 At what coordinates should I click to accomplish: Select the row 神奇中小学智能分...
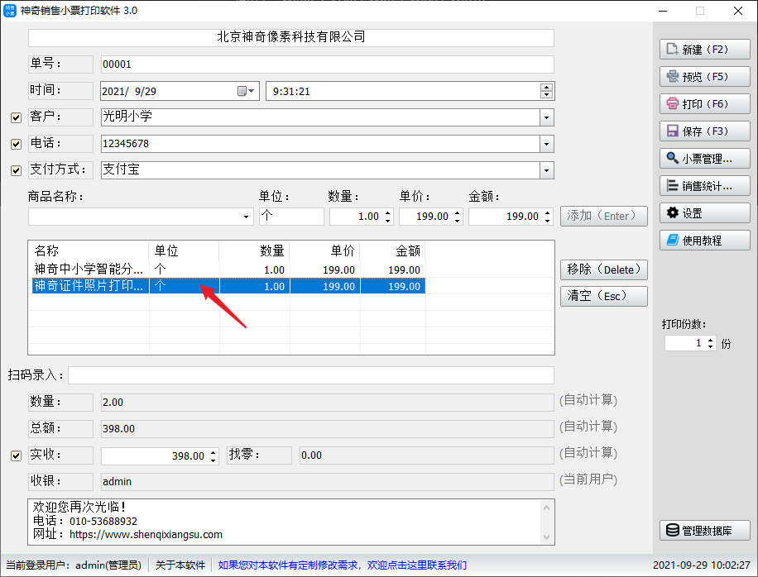[x=228, y=269]
